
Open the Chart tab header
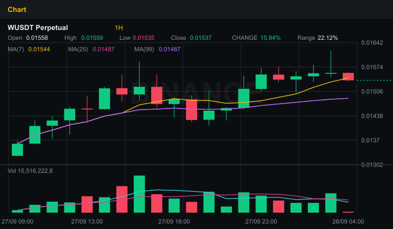pos(17,9)
